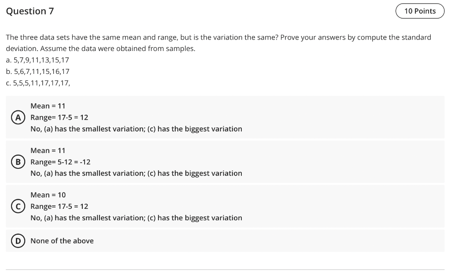The height and width of the screenshot is (277, 451).
Task: Click the variation statement in option A
Action: coord(136,129)
